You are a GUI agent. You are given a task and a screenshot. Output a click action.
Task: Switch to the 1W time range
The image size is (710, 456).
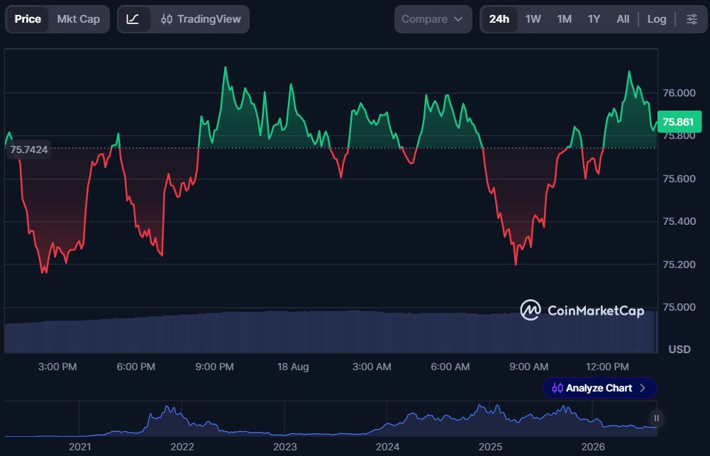click(533, 19)
